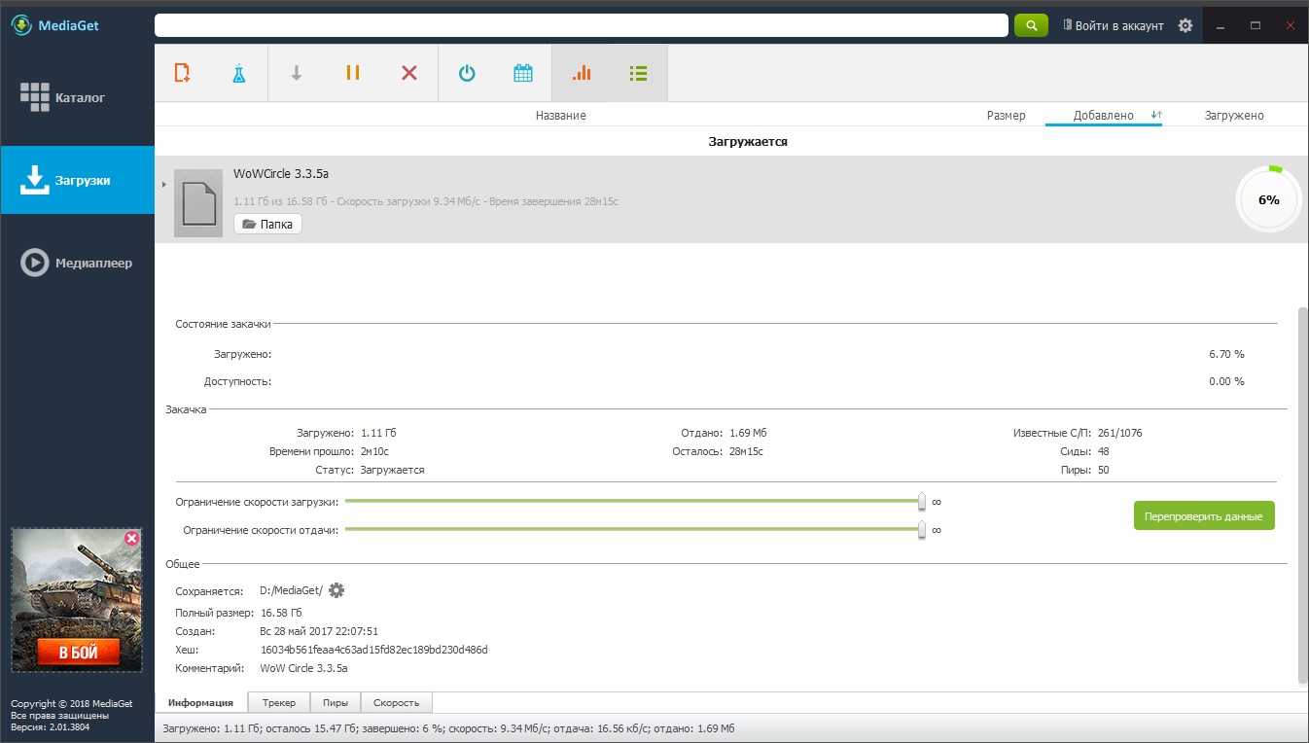The height and width of the screenshot is (743, 1309).
Task: Sort by the Загружено column header
Action: click(x=1235, y=115)
